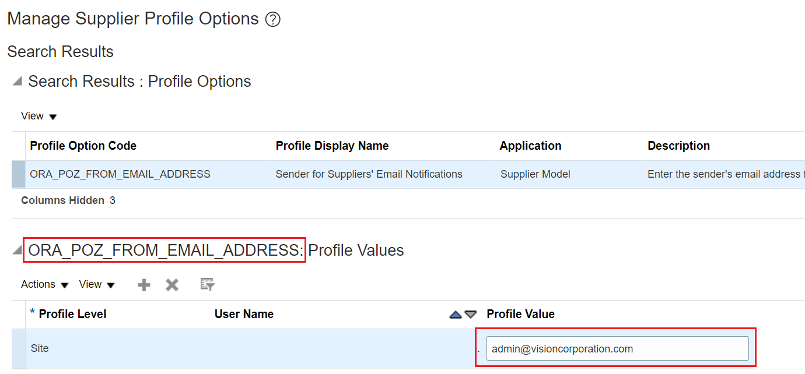
Task: Click the Profile Value column header
Action: click(520, 315)
